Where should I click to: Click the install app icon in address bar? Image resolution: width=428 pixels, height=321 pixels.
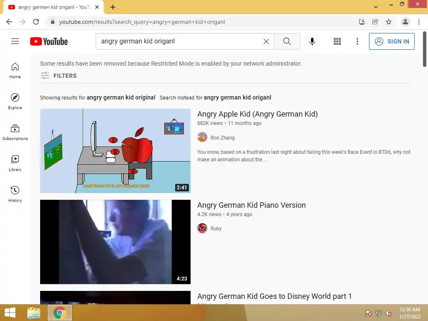(362, 22)
